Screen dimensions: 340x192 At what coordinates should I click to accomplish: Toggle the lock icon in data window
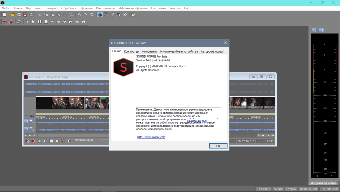coord(26,116)
